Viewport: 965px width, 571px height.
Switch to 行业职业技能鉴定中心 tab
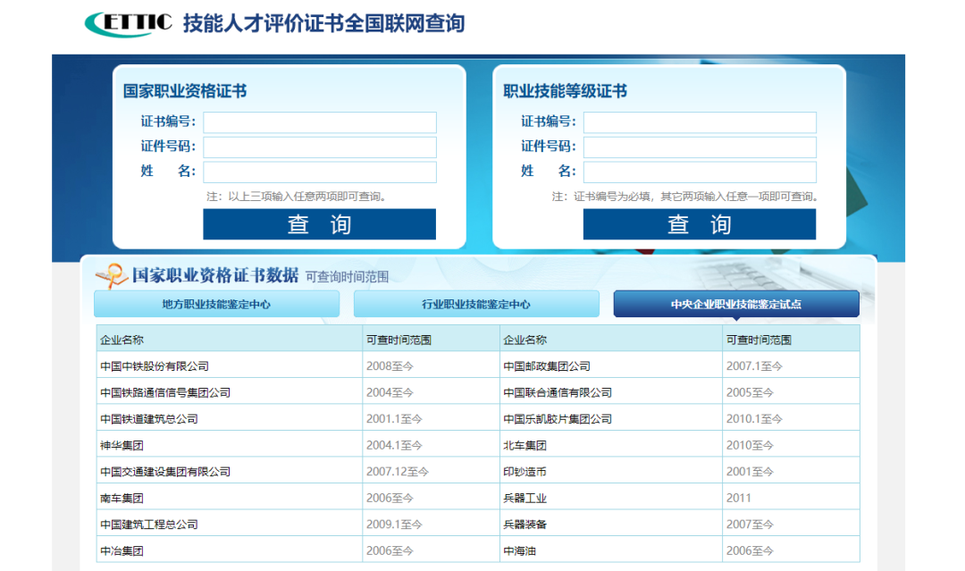coord(476,304)
